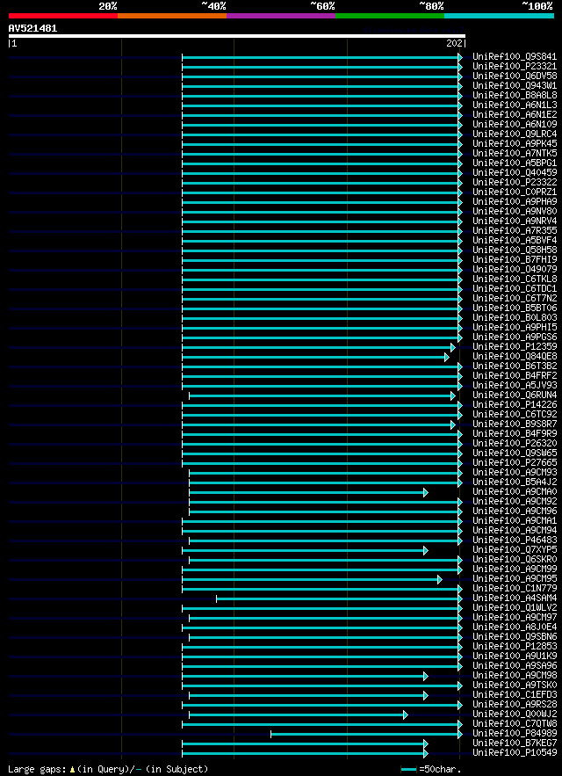Click the alignment bar for UniRef100_A4SAM4
Screen dimensions: 562x776
coord(339,598)
